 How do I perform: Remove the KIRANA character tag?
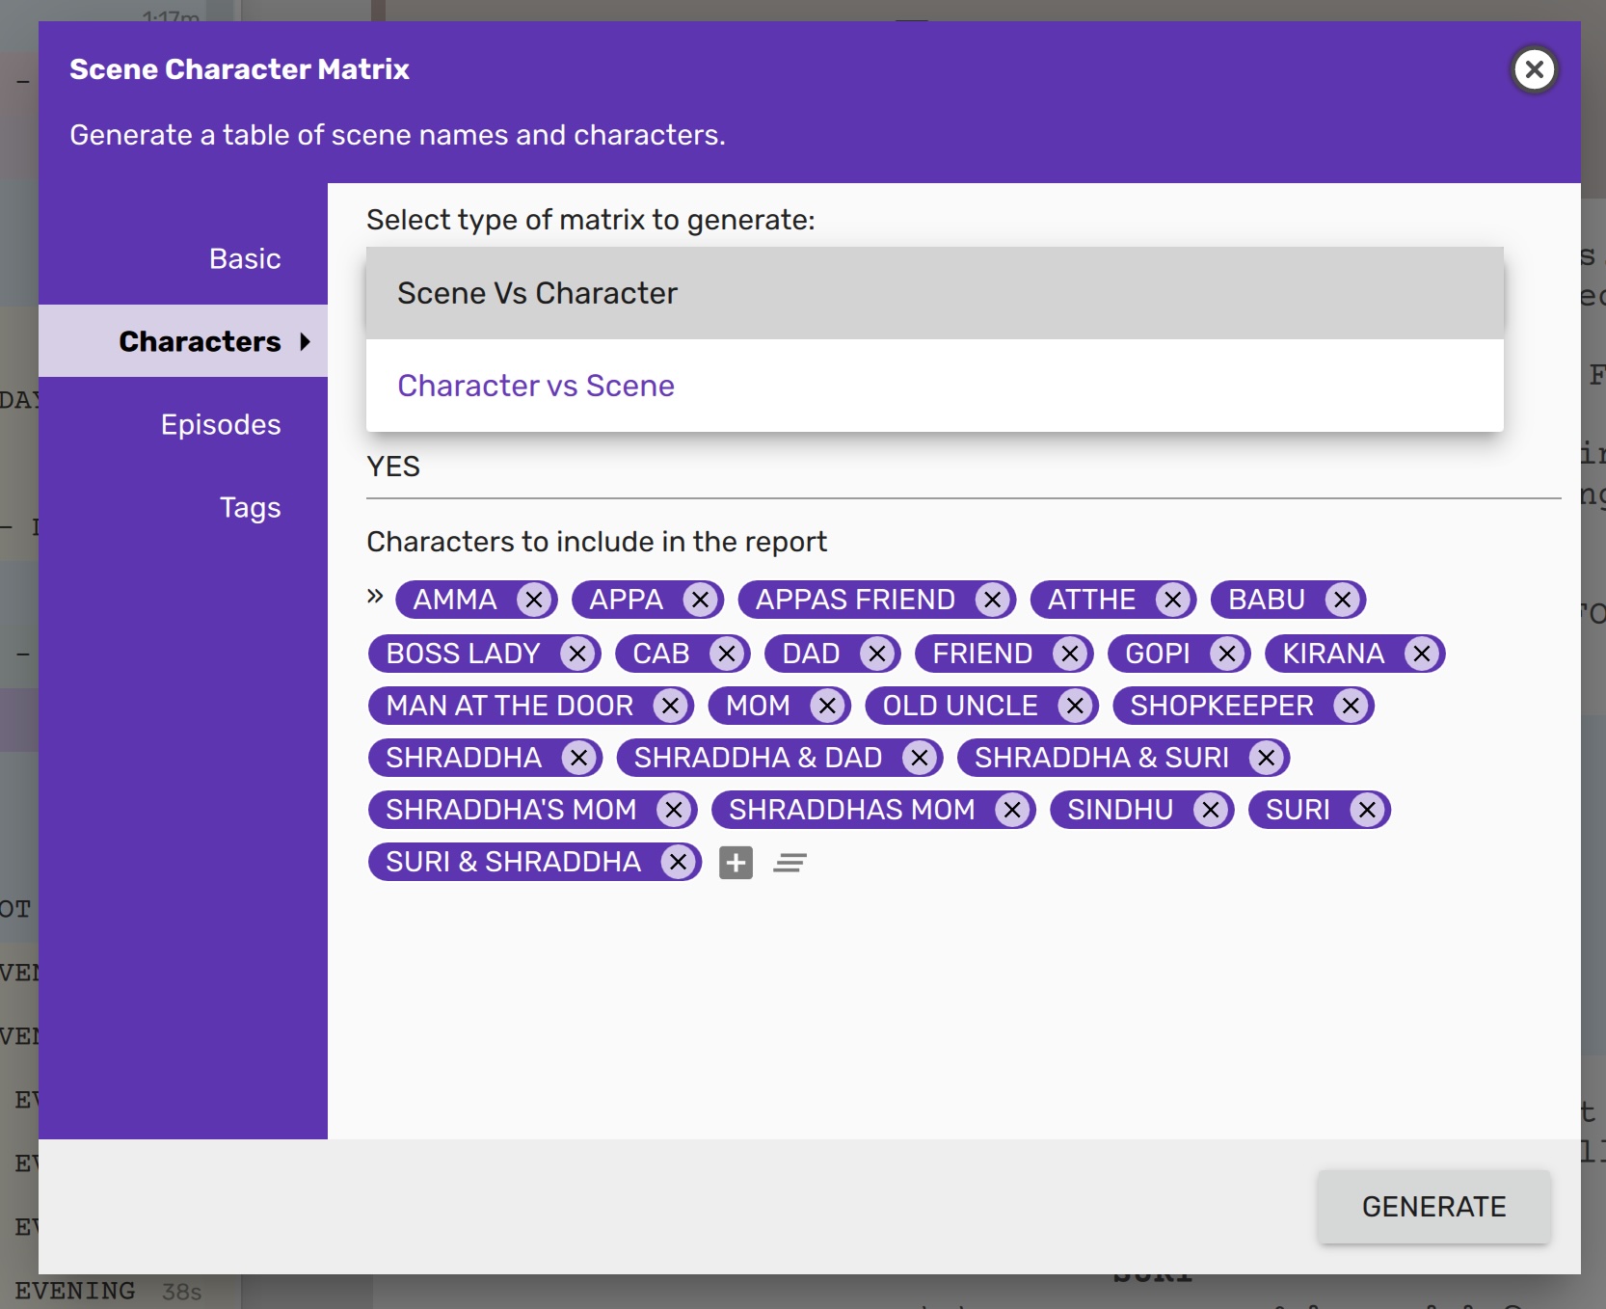(x=1421, y=654)
